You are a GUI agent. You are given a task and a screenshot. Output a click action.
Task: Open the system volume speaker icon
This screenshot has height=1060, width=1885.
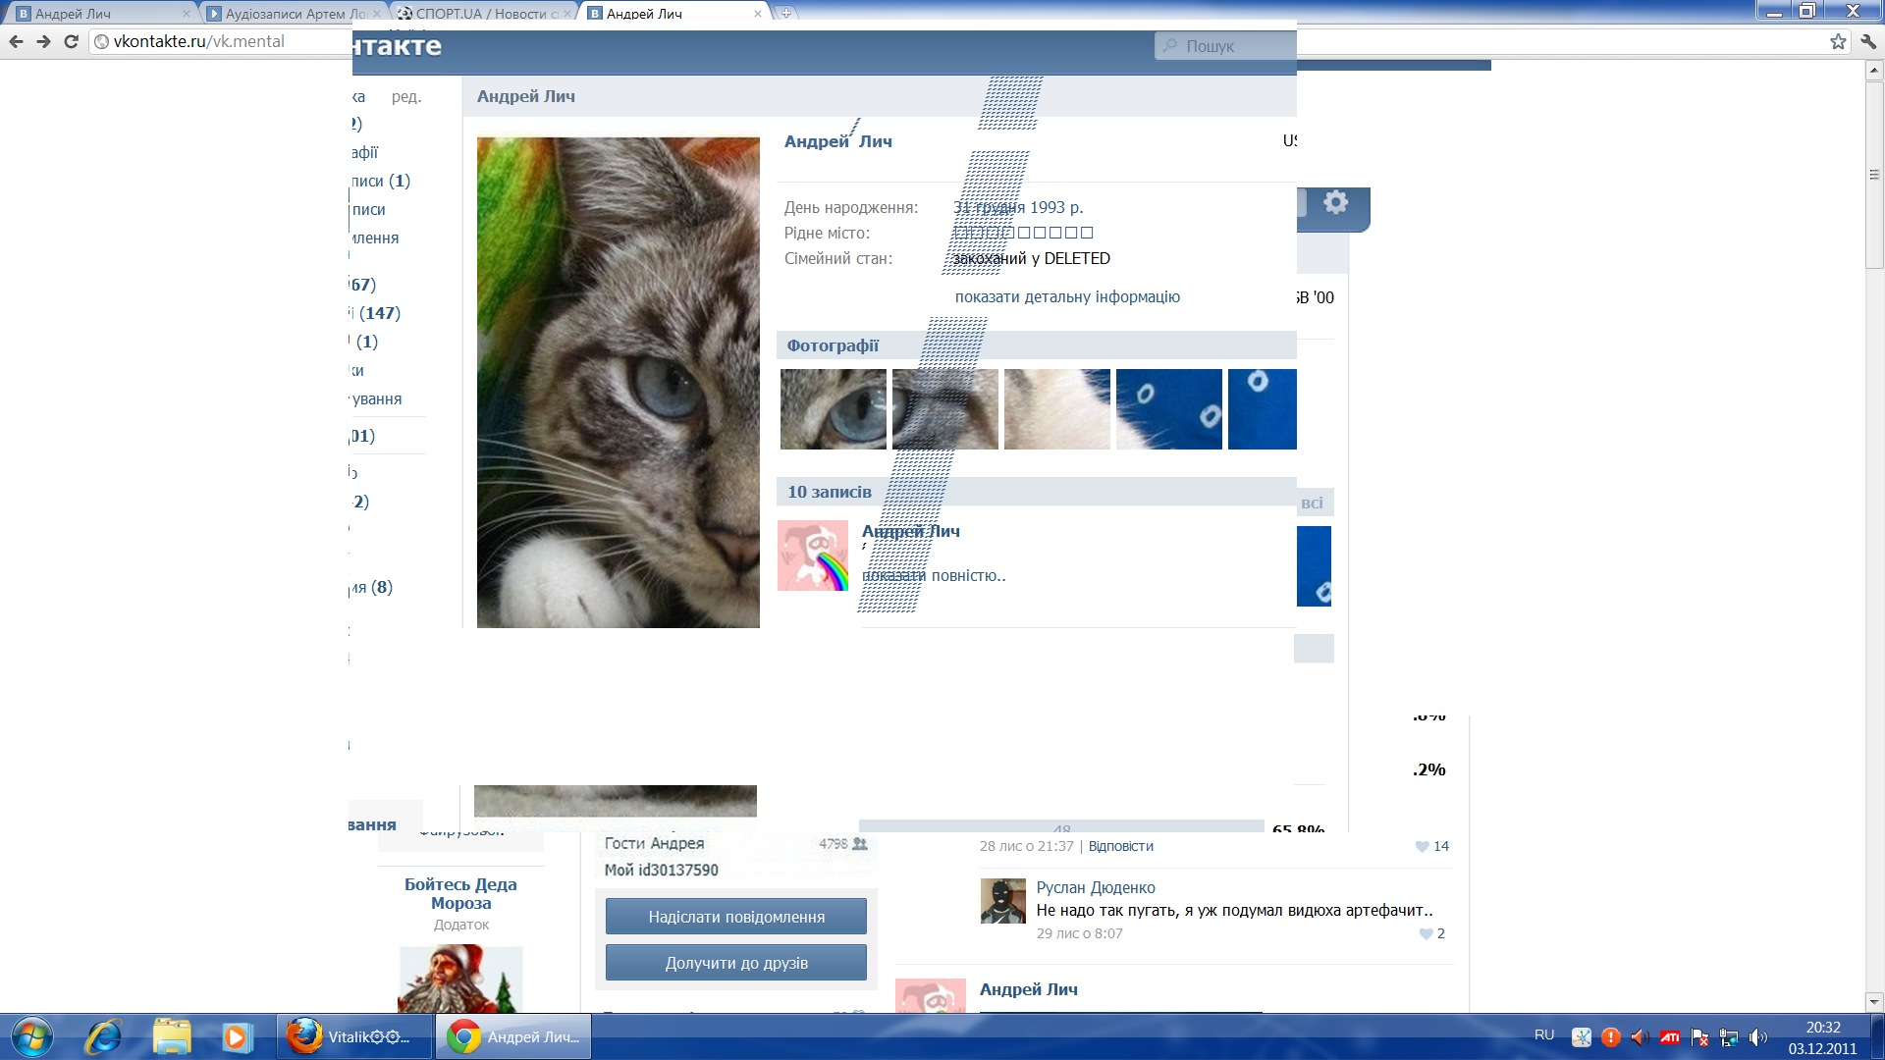point(1758,1036)
